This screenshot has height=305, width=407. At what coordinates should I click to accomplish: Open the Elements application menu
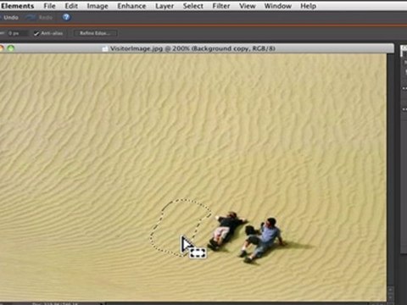[x=17, y=6]
